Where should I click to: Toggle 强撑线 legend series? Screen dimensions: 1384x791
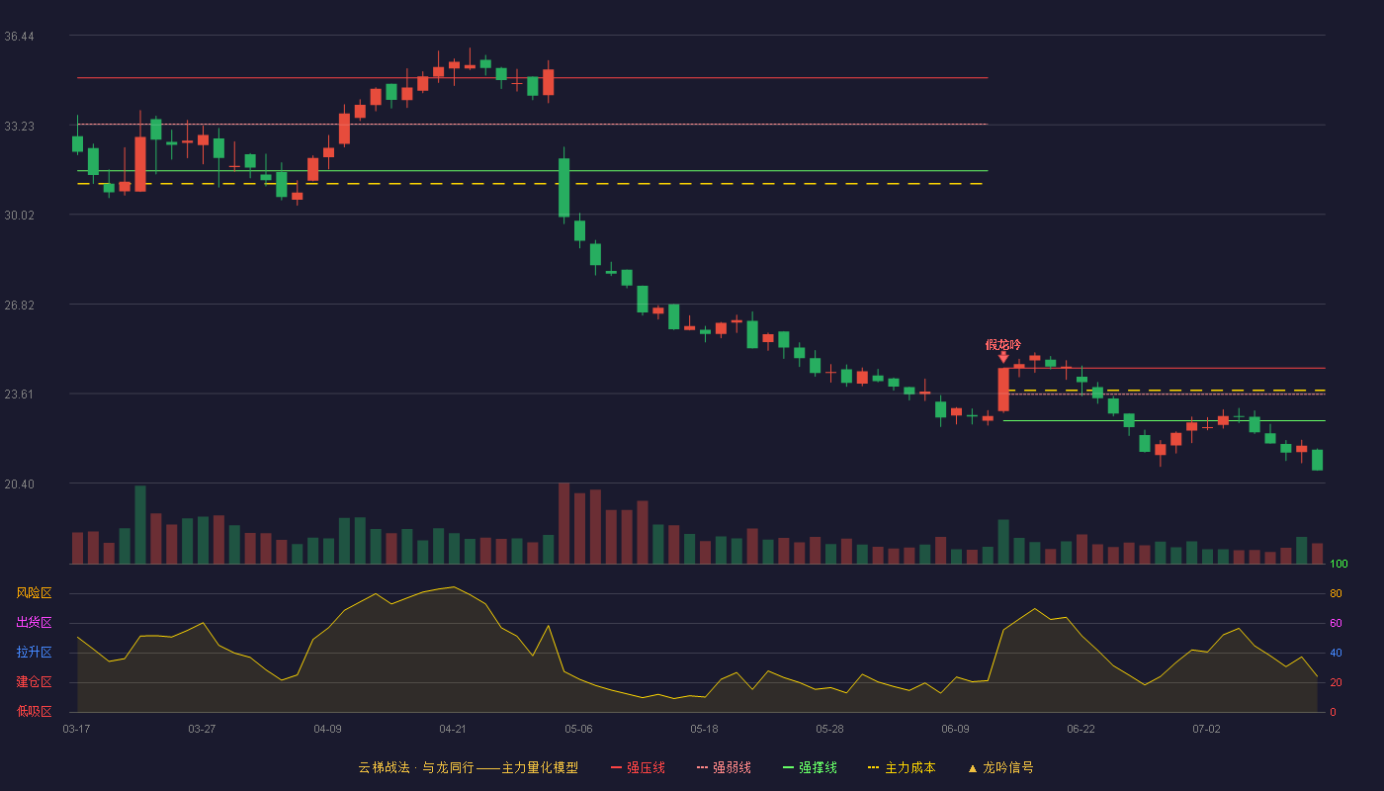810,767
